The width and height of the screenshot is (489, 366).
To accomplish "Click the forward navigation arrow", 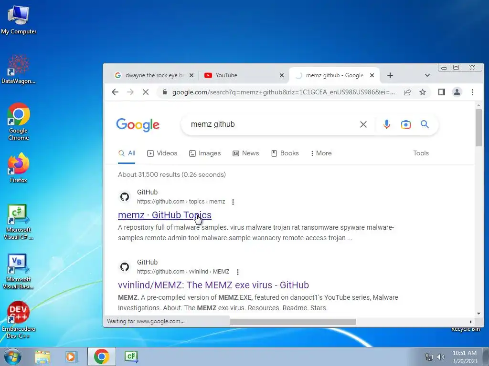I will [x=130, y=92].
